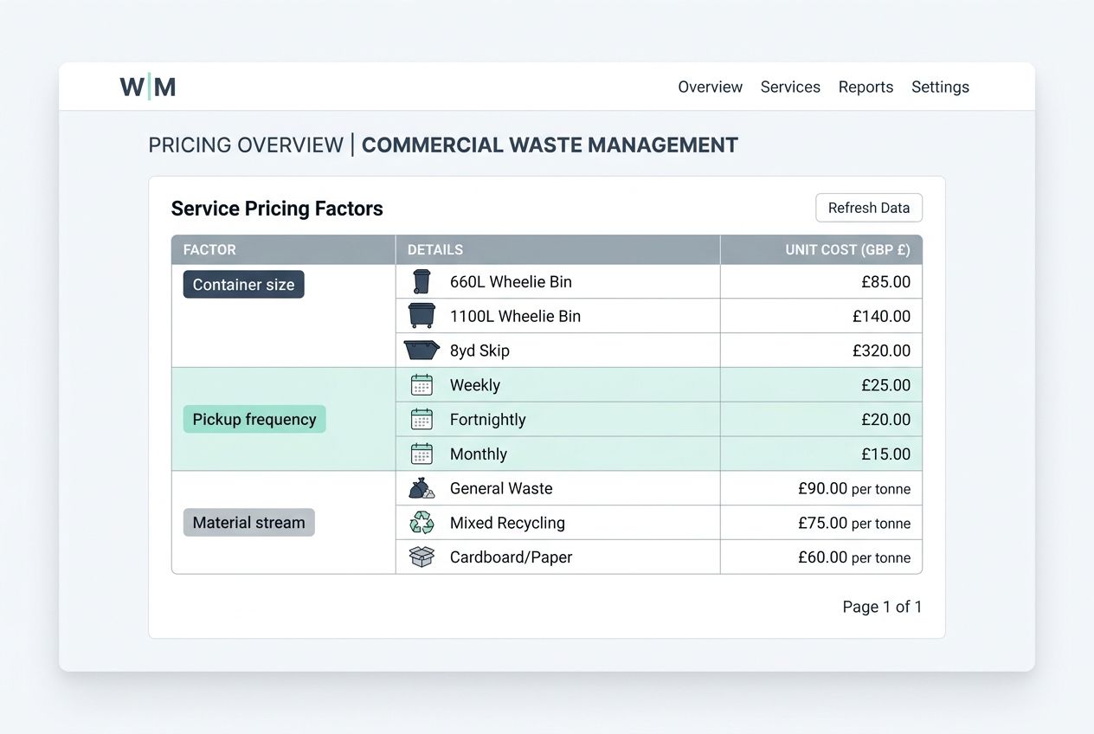Viewport: 1094px width, 734px height.
Task: Select the Material stream tag
Action: coord(248,523)
